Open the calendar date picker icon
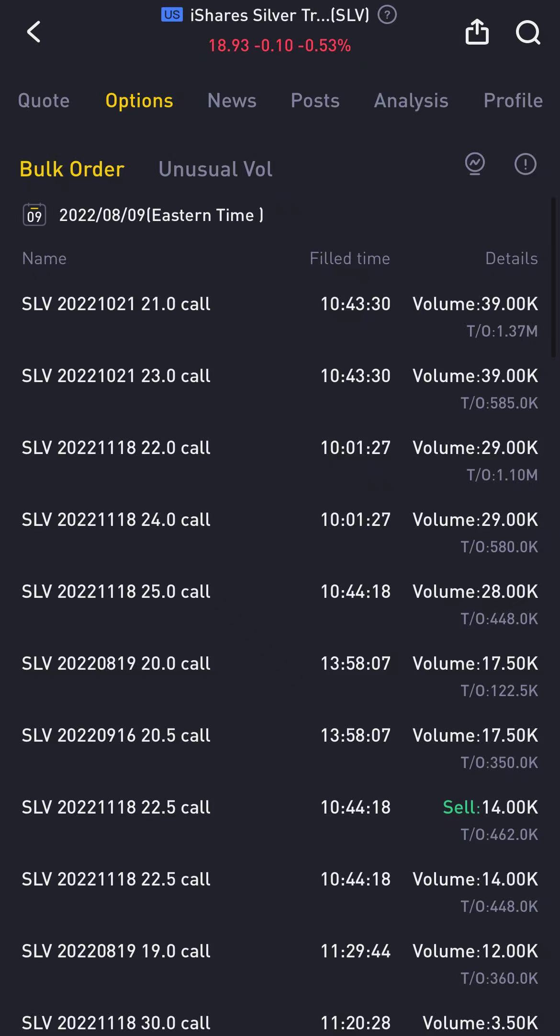The height and width of the screenshot is (1036, 560). coord(34,215)
